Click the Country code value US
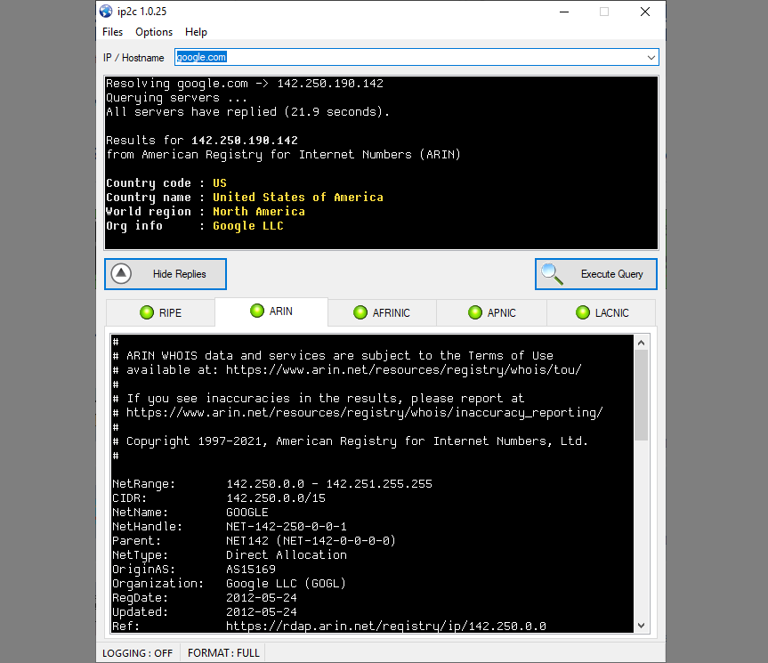 point(220,183)
